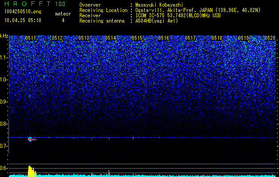Click the 0518 time marker

217,38
